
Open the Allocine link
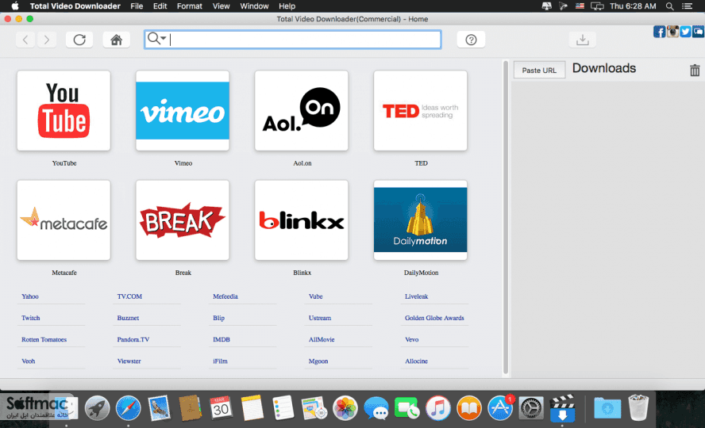point(416,361)
